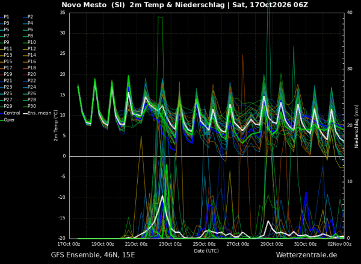The image size is (361, 264).
Task: Click the Wetterzentrale.de credit text
Action: (x=306, y=255)
